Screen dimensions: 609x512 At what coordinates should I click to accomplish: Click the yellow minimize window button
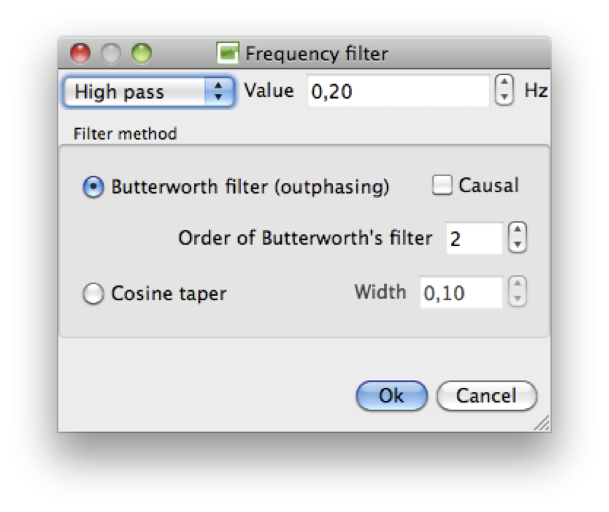[111, 54]
